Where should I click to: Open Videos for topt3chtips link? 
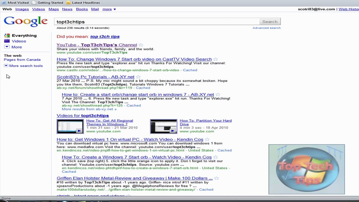pyautogui.click(x=83, y=116)
